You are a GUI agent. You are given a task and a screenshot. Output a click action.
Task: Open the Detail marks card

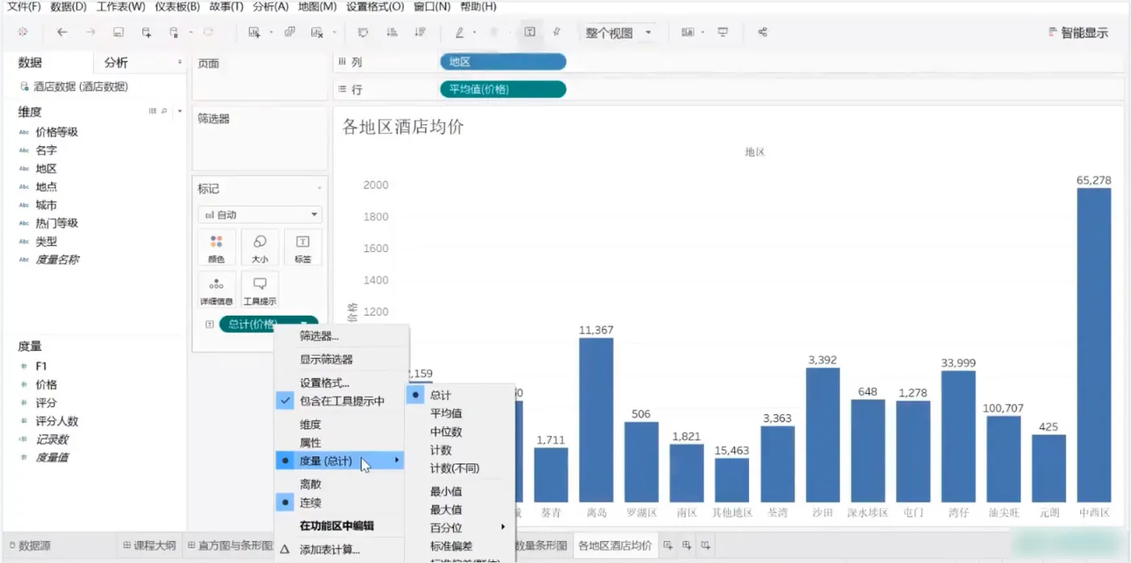pyautogui.click(x=217, y=289)
